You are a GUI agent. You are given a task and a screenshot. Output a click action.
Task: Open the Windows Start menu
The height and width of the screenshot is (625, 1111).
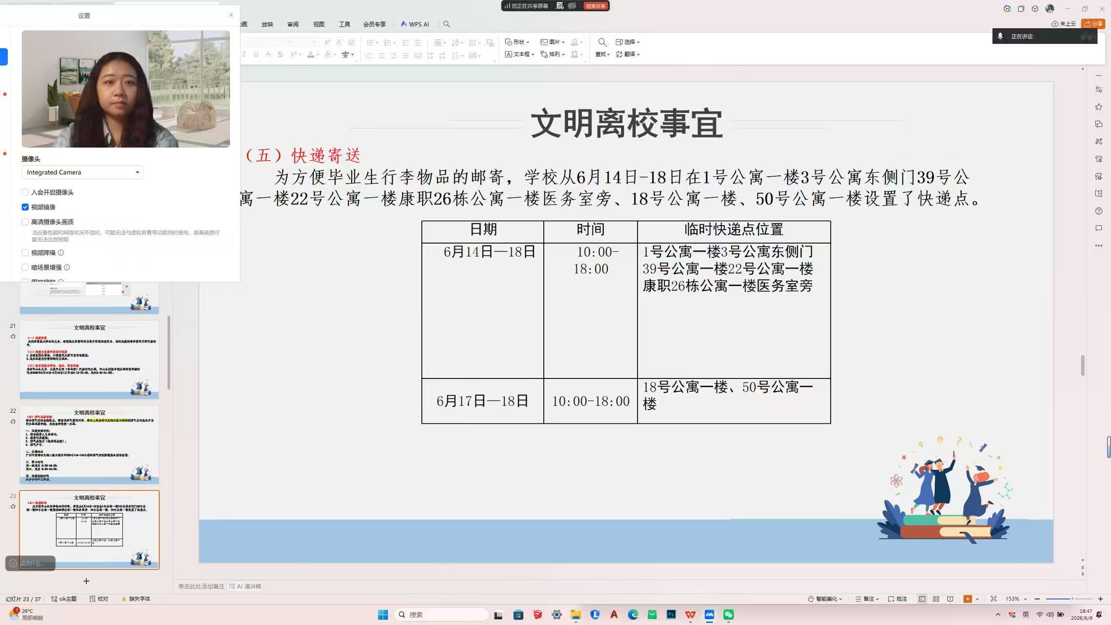pos(383,615)
